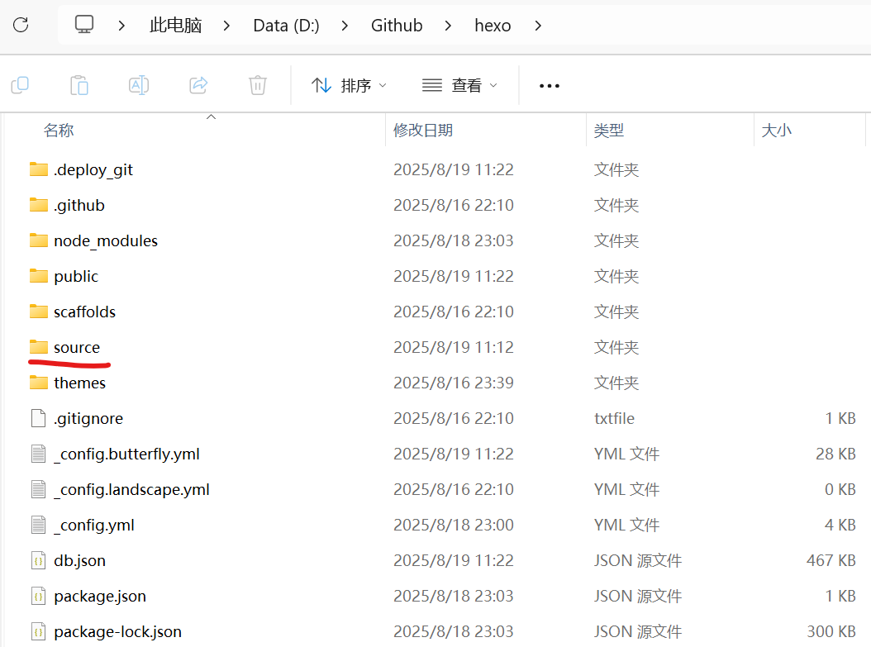The image size is (871, 647).
Task: Sort by the 大小 column header
Action: (776, 130)
